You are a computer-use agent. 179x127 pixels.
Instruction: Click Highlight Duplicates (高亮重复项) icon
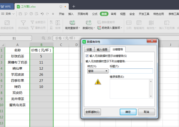[x=72, y=23]
